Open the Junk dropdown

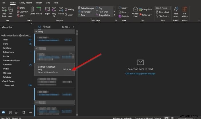(x=21, y=16)
